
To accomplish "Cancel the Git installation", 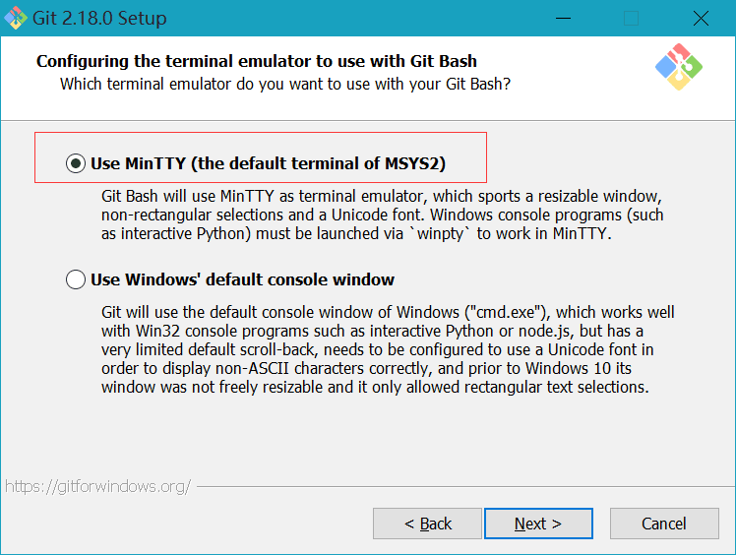I will 664,524.
